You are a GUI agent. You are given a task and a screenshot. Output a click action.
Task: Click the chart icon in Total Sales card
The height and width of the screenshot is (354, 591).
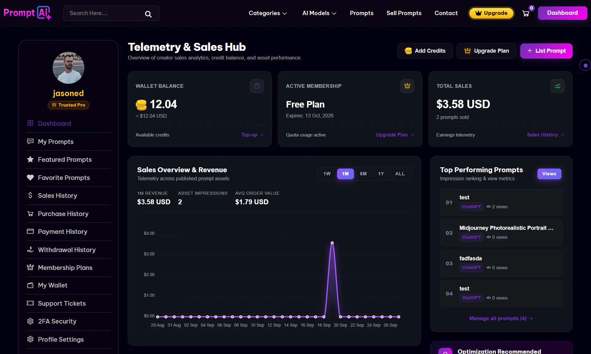coord(557,86)
